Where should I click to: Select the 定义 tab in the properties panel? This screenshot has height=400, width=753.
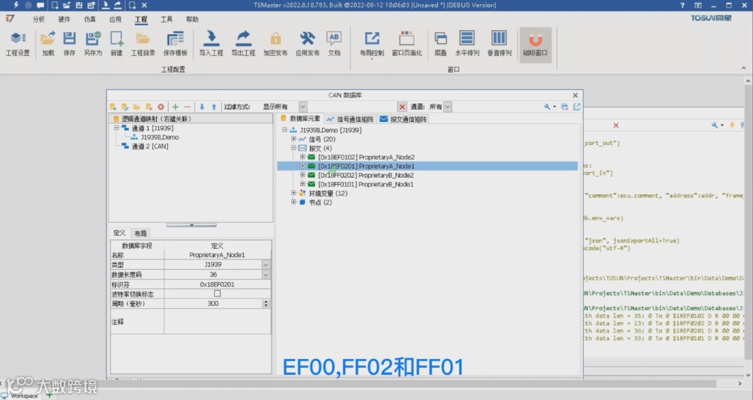click(119, 233)
